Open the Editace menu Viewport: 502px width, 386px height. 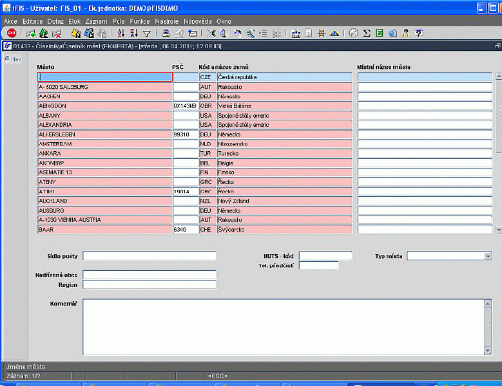pos(32,21)
